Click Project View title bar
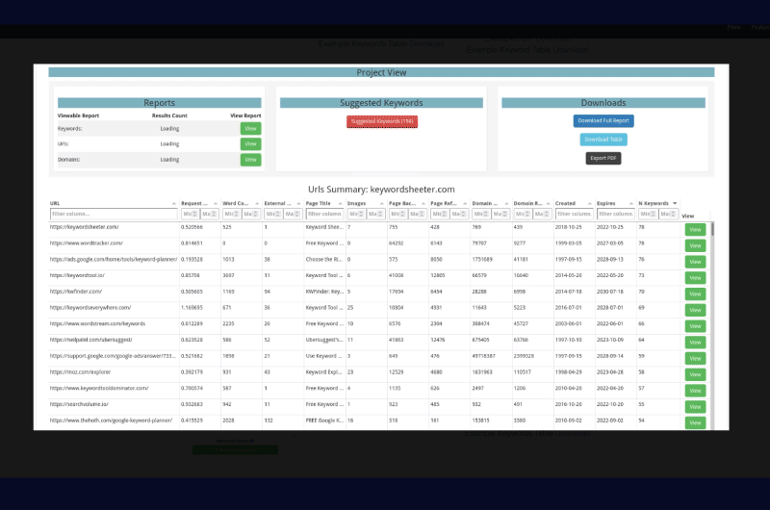 (381, 72)
